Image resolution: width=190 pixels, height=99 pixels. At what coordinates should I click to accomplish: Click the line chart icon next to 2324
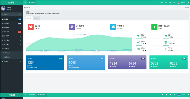tap(138, 42)
